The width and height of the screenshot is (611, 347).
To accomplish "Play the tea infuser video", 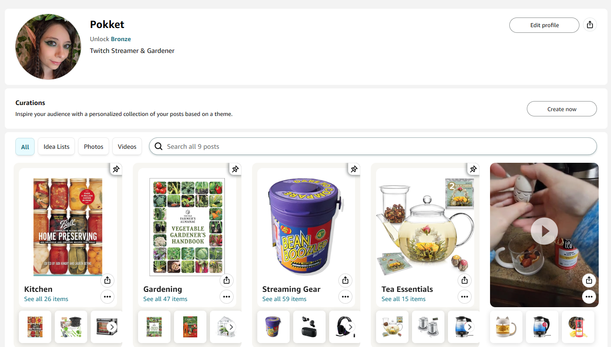I will point(544,231).
